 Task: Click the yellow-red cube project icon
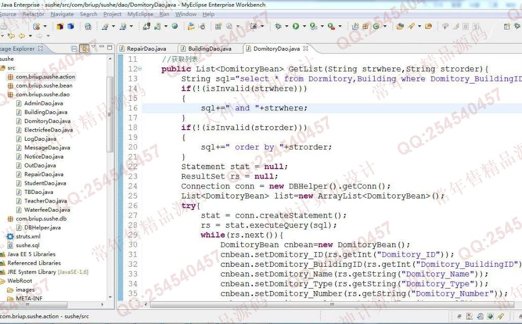coord(60,26)
